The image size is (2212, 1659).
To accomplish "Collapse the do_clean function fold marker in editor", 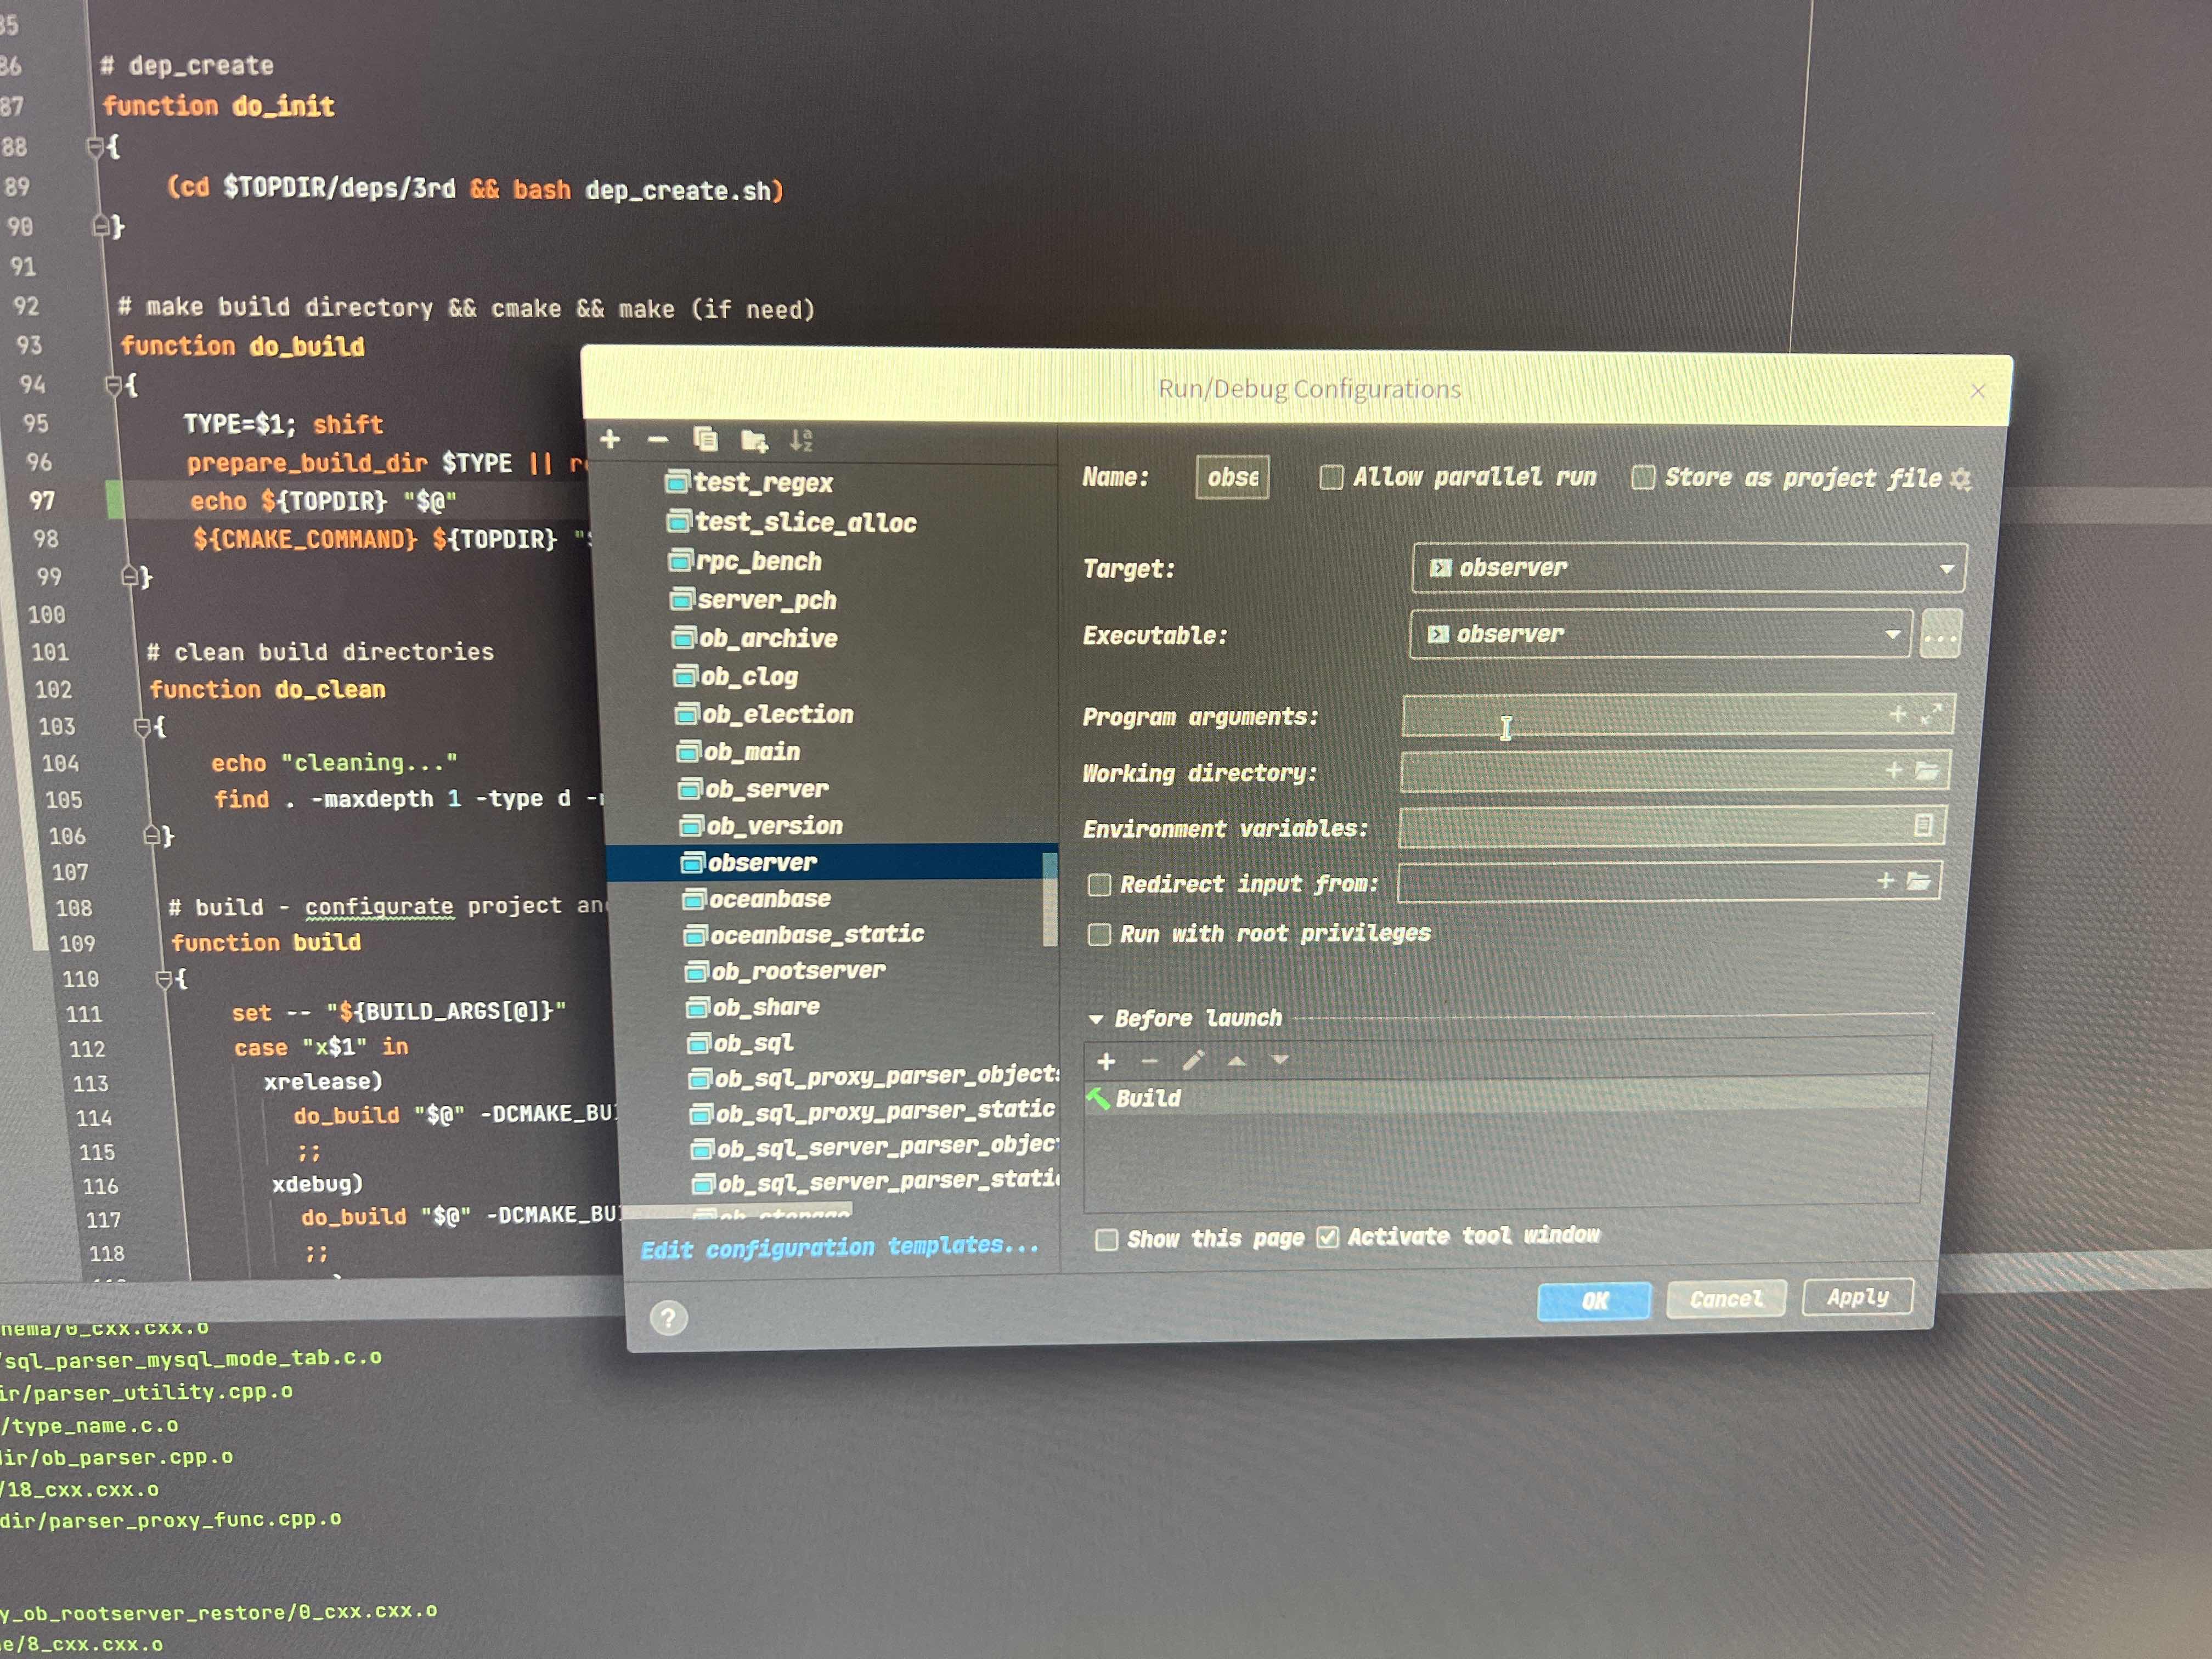I will [x=142, y=727].
